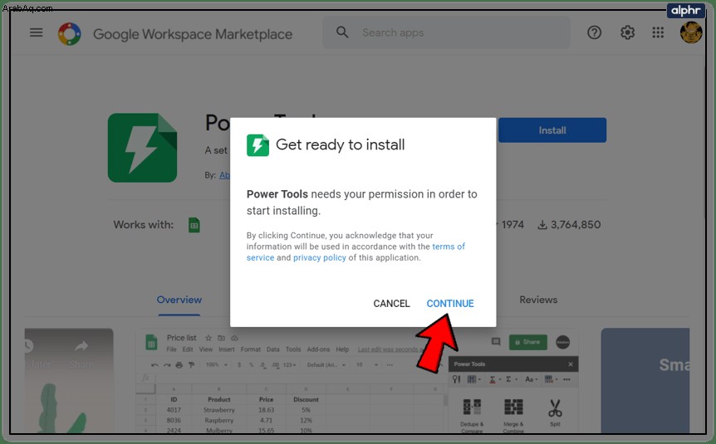Open the hamburger main menu

point(36,32)
